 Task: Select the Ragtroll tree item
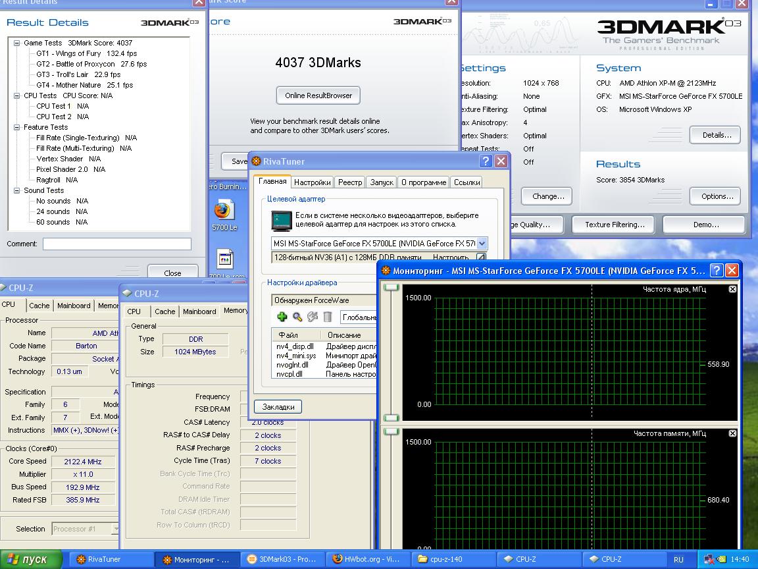click(57, 180)
